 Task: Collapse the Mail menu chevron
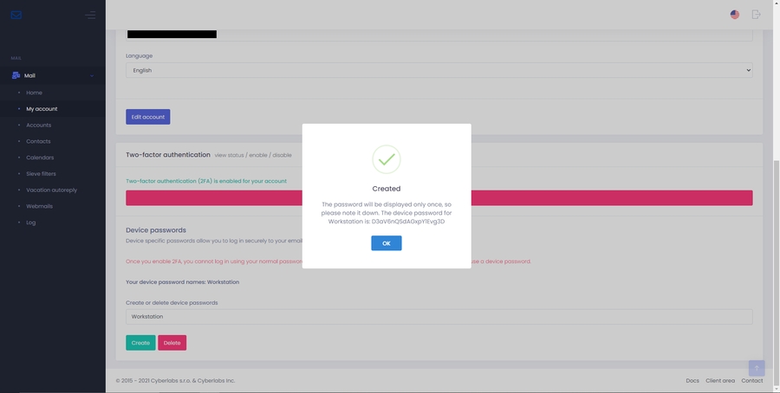(92, 76)
